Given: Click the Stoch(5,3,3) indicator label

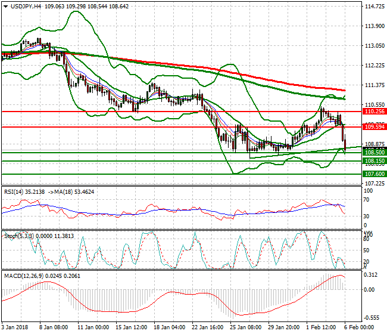Looking at the screenshot, I should point(19,236).
